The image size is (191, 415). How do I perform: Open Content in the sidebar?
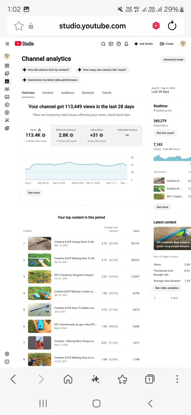[x=7, y=73]
